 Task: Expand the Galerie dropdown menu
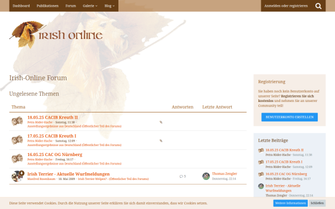90,6
